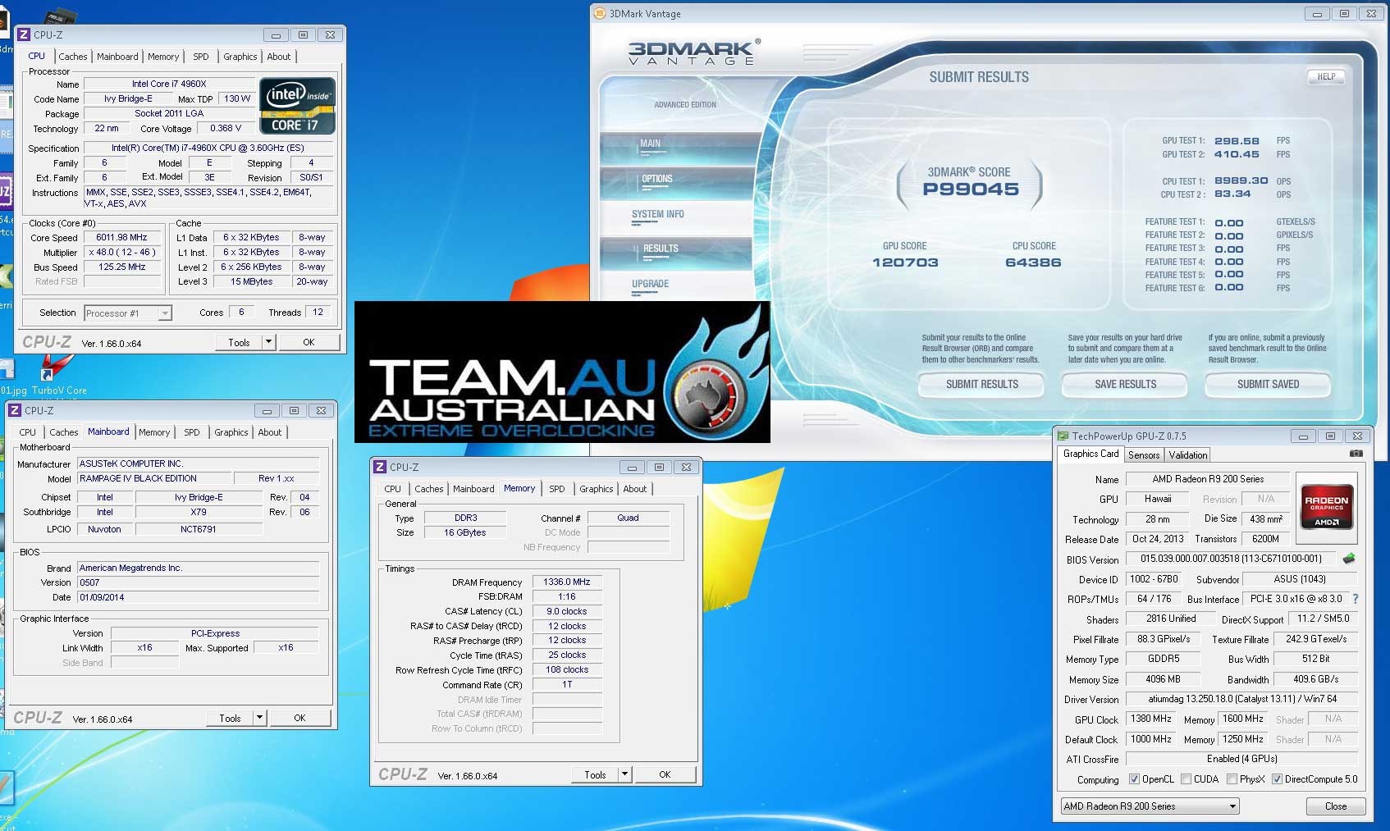Click the Intel Core i7 logo badge
Viewport: 1390px width, 831px height.
[x=297, y=106]
